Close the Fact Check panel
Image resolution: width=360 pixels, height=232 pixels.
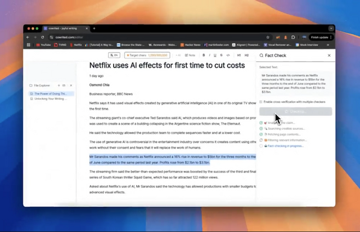point(329,56)
